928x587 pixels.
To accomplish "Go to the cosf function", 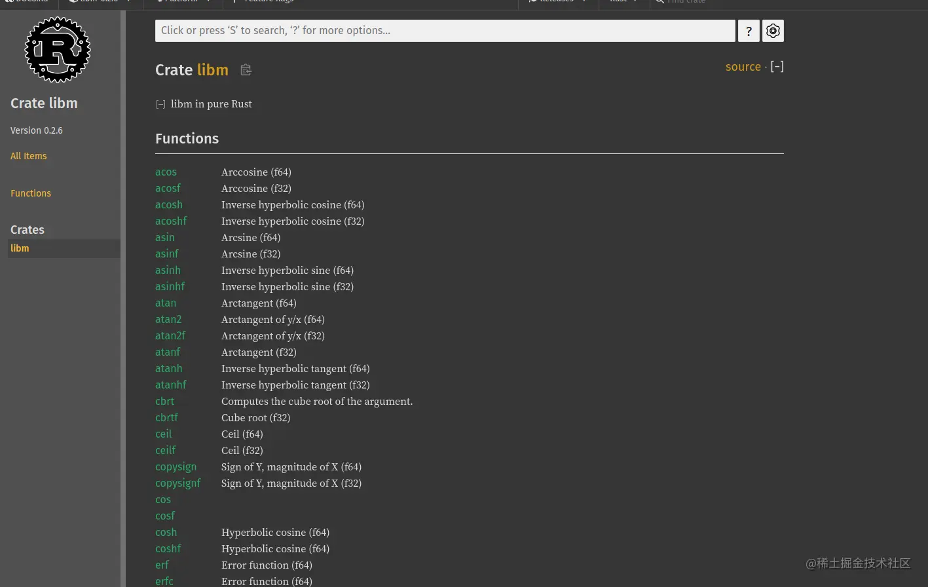I will pyautogui.click(x=165, y=516).
